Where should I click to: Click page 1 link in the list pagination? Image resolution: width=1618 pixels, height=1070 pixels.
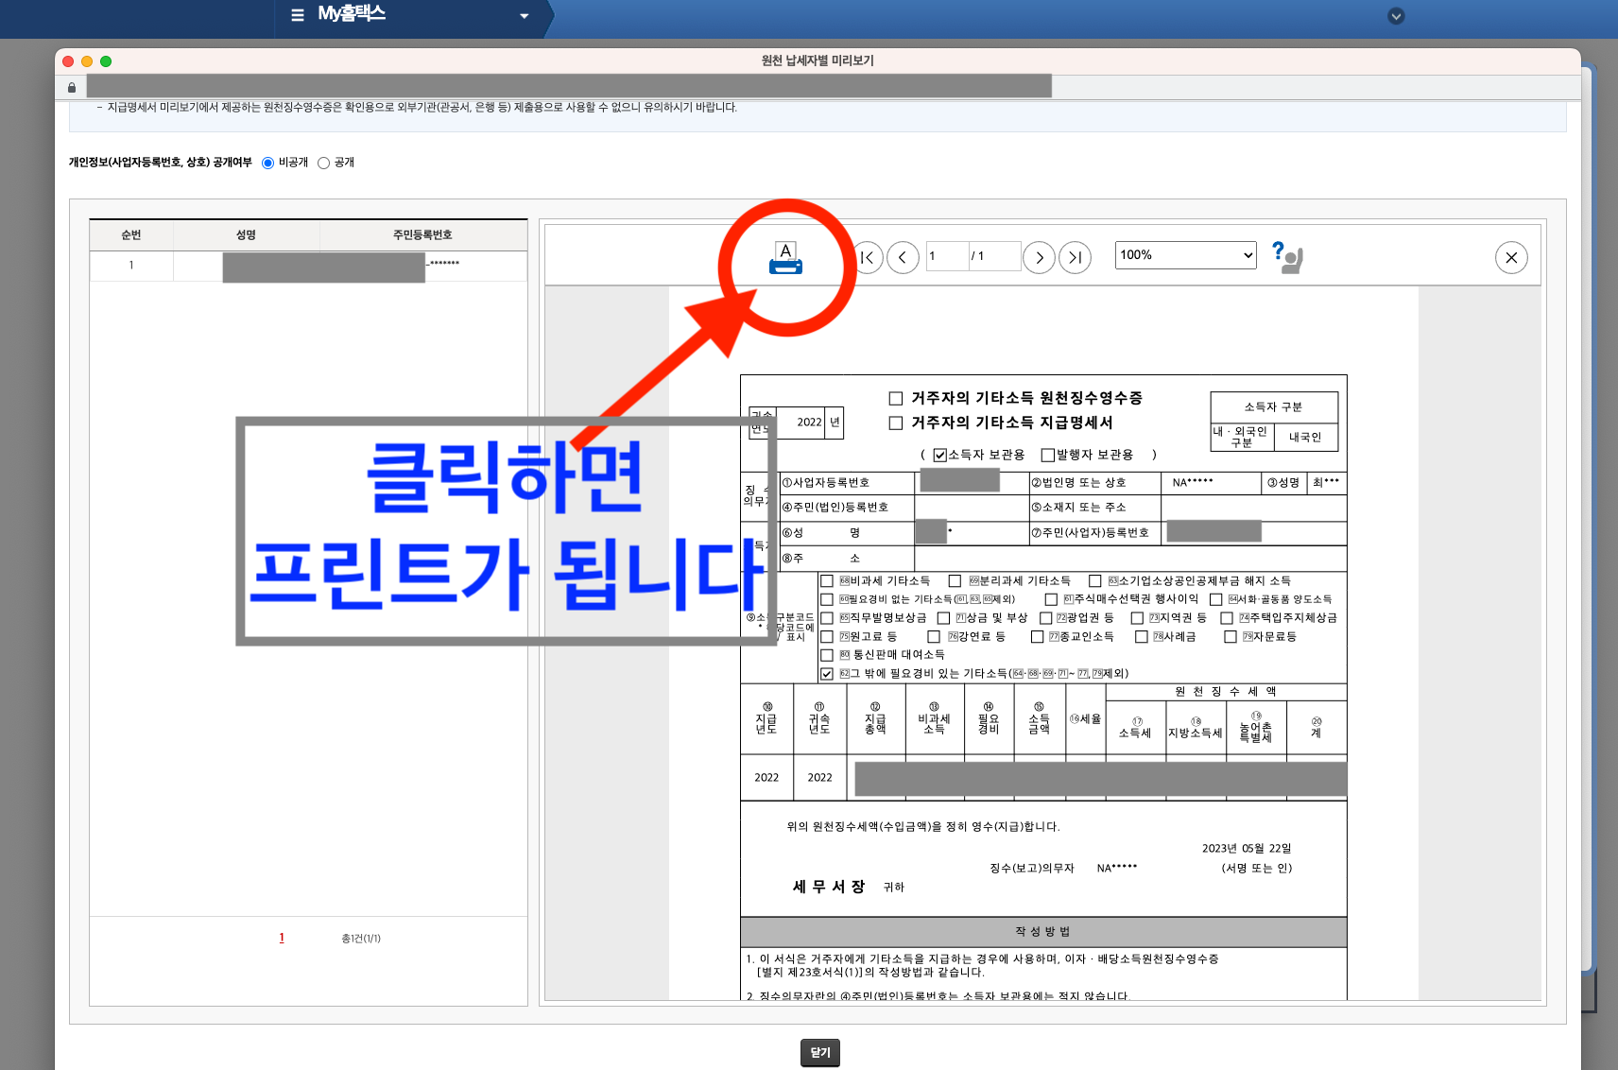tap(282, 938)
